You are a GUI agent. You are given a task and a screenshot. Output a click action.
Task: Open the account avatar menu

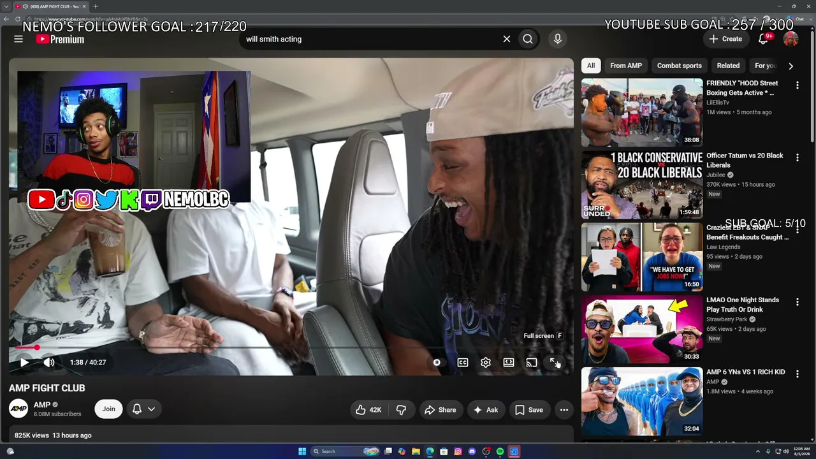[790, 39]
